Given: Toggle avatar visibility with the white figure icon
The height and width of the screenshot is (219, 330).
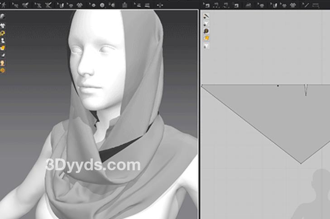Looking at the screenshot, I should (3, 40).
